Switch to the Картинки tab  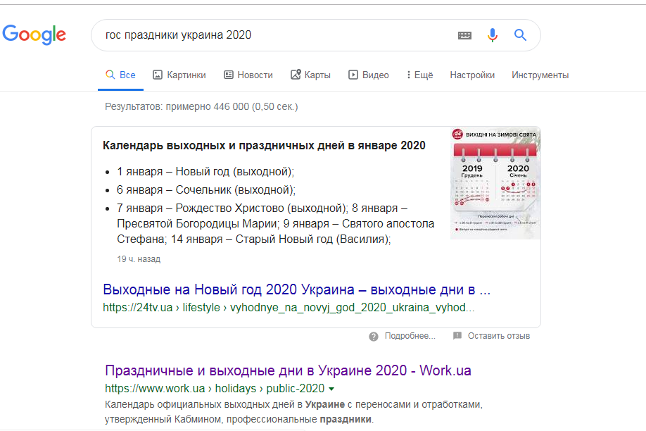click(179, 75)
